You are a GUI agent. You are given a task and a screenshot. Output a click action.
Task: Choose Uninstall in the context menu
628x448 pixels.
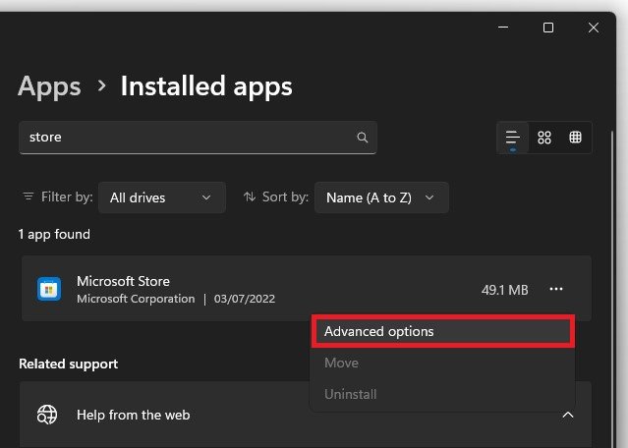(x=350, y=394)
